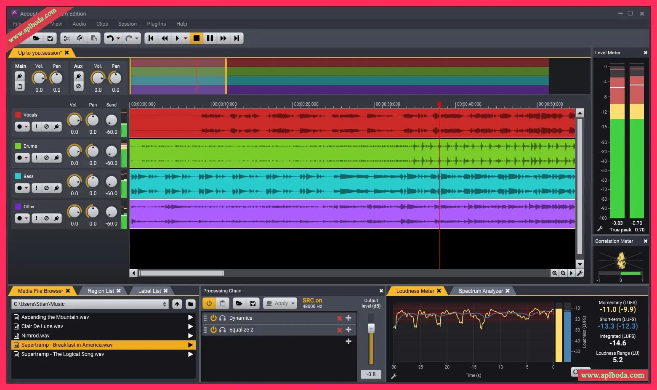Bypass the Equalize 2 plug-in power toggle
The width and height of the screenshot is (657, 390).
pos(213,330)
